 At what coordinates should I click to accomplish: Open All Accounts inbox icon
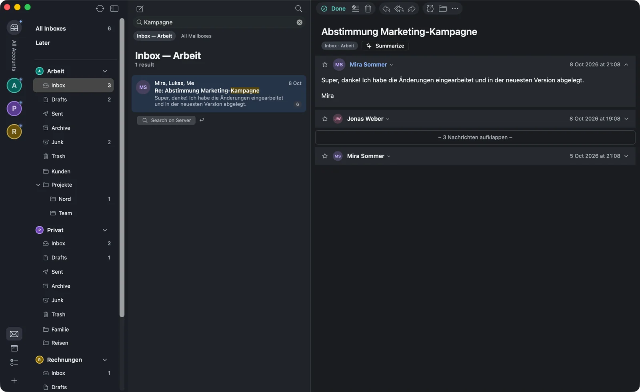coord(14,28)
